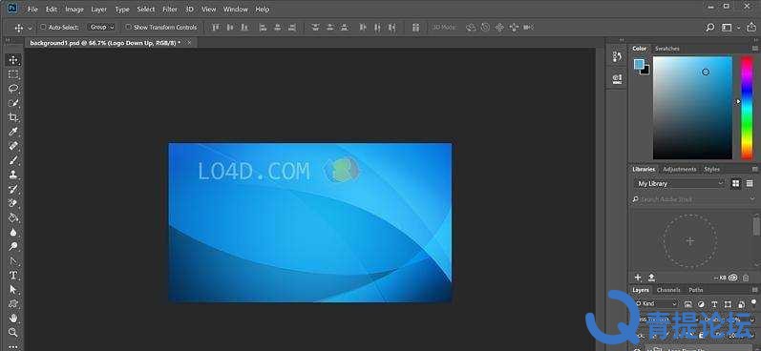Select the Zoom tool in the toolbox

(x=13, y=333)
